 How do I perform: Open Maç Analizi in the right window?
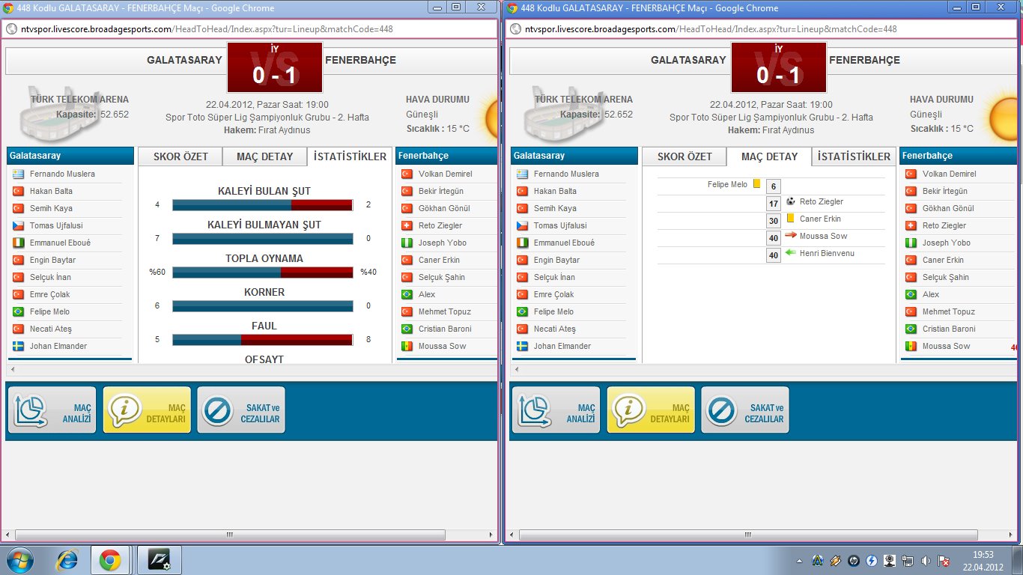click(x=556, y=410)
